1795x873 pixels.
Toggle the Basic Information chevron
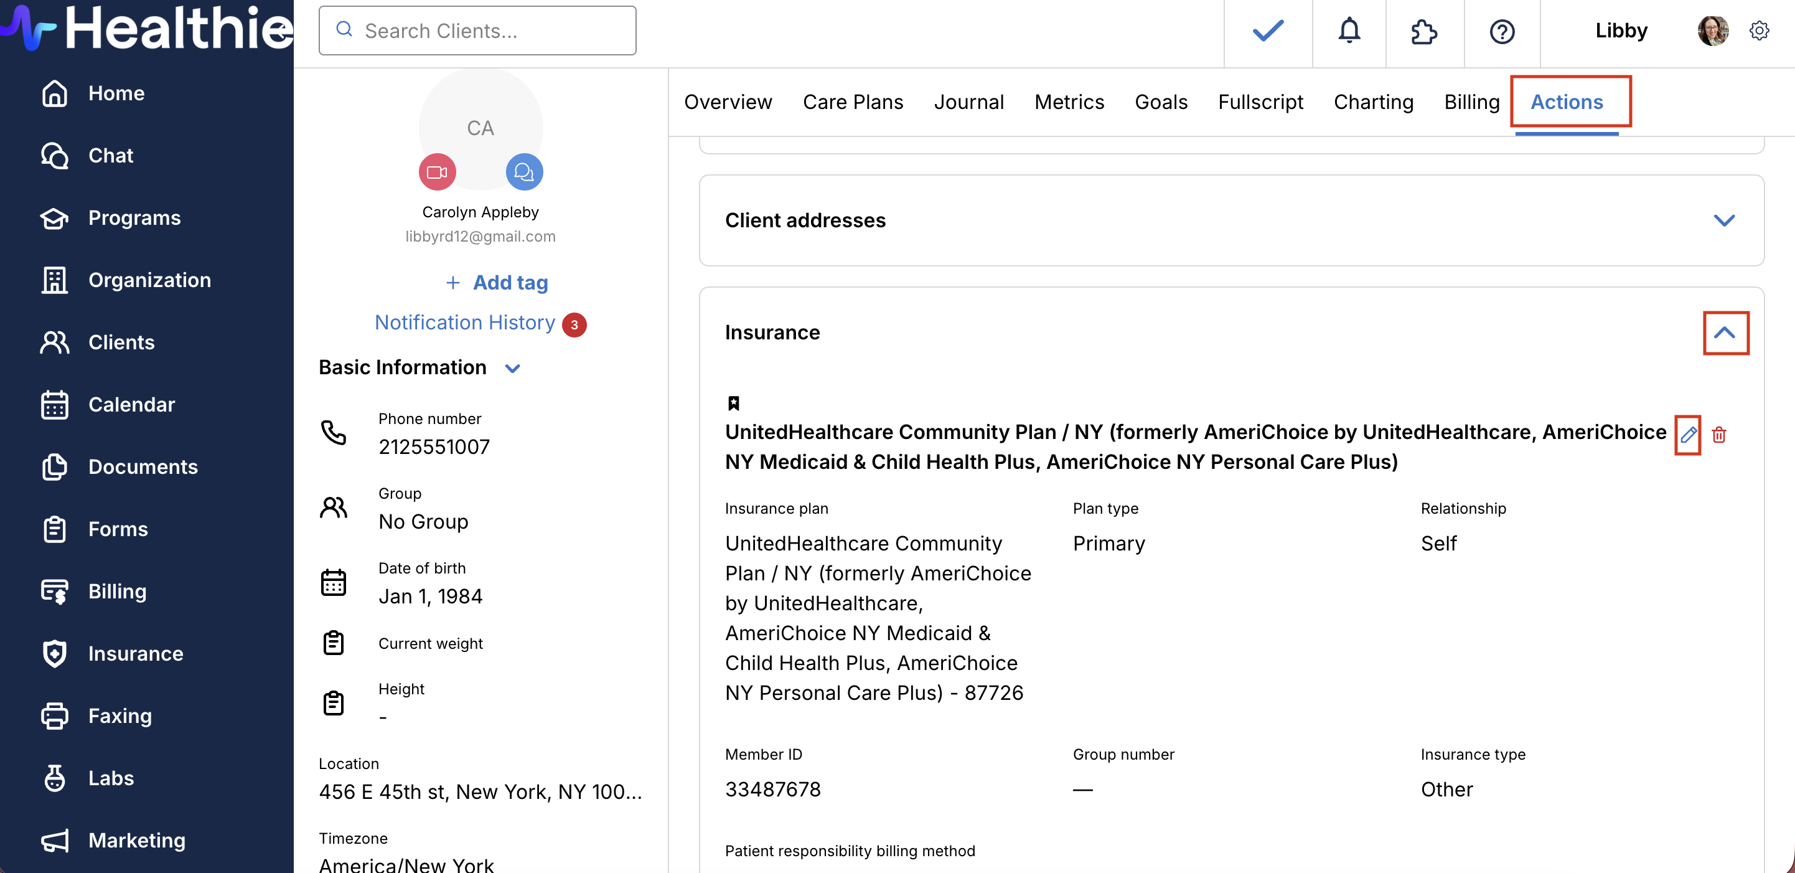click(x=513, y=368)
